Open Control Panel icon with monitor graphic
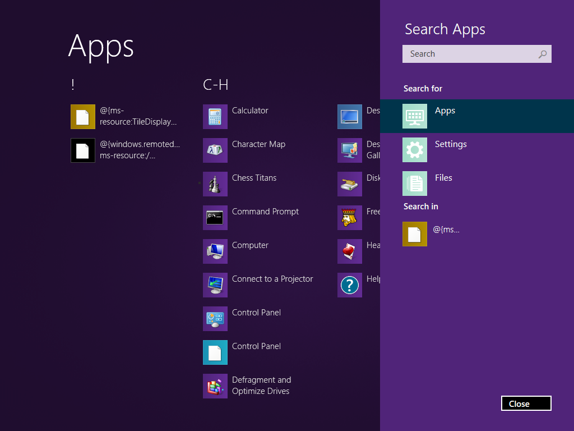 (215, 319)
